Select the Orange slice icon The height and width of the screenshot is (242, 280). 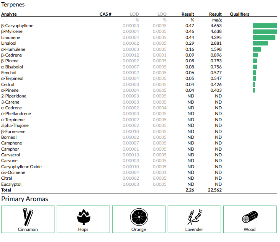point(139,217)
